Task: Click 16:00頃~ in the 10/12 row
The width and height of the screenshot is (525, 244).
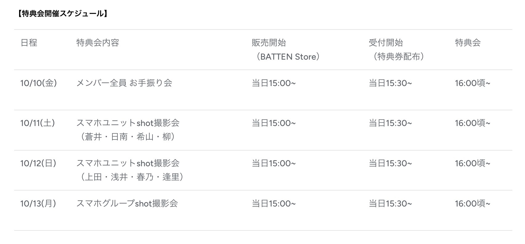Action: click(472, 163)
